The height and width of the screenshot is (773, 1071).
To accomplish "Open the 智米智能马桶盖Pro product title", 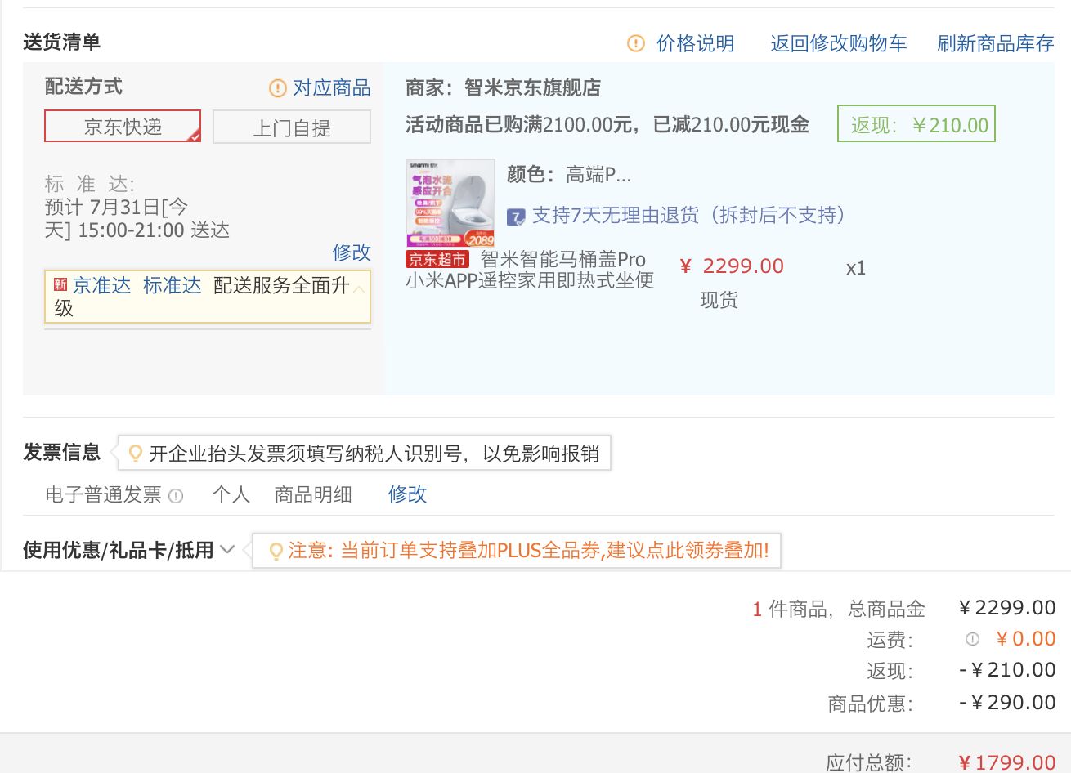I will 530,270.
